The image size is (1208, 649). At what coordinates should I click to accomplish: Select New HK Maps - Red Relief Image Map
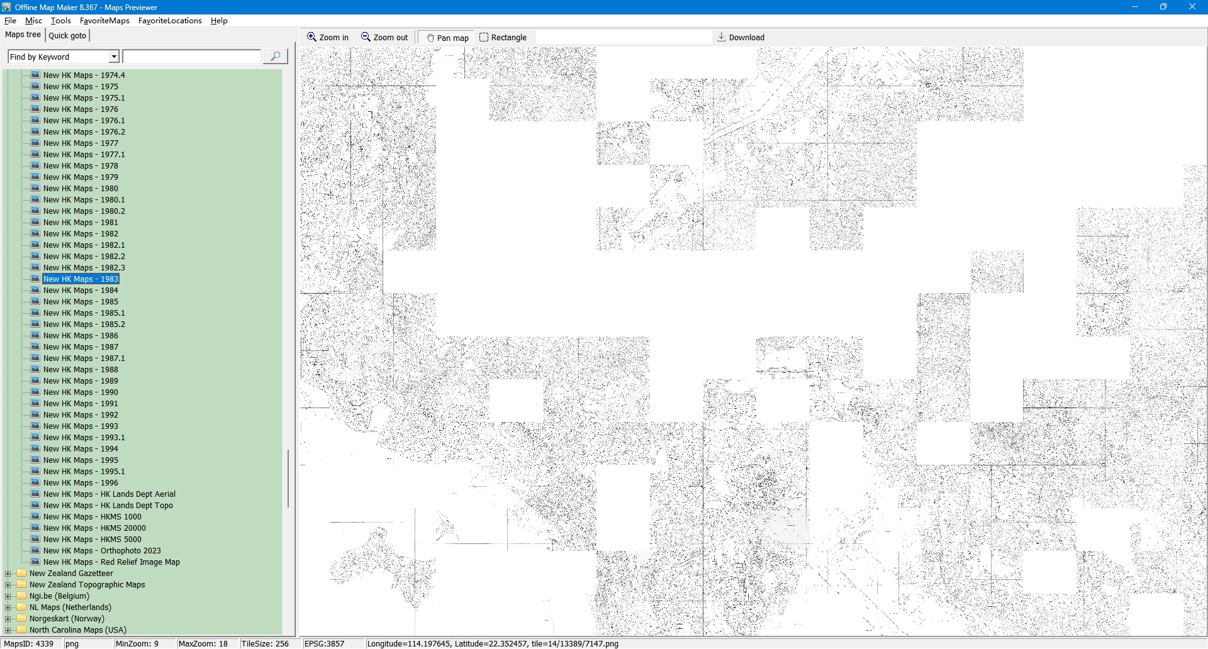coord(111,562)
